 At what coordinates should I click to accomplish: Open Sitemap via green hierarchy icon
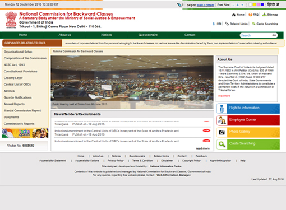(x=264, y=15)
